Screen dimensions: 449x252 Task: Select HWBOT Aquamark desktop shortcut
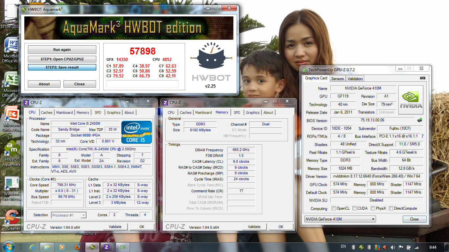(x=12, y=153)
